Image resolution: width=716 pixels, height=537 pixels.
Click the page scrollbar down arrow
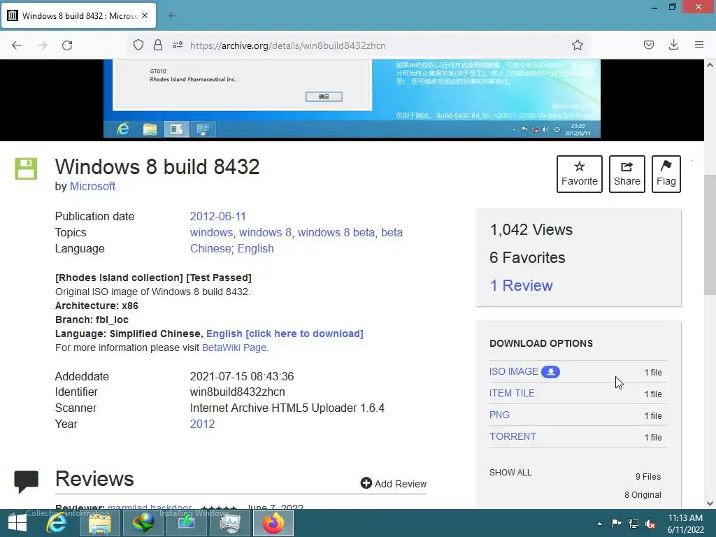710,503
